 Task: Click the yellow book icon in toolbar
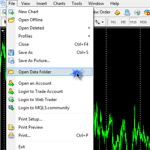[117, 12]
